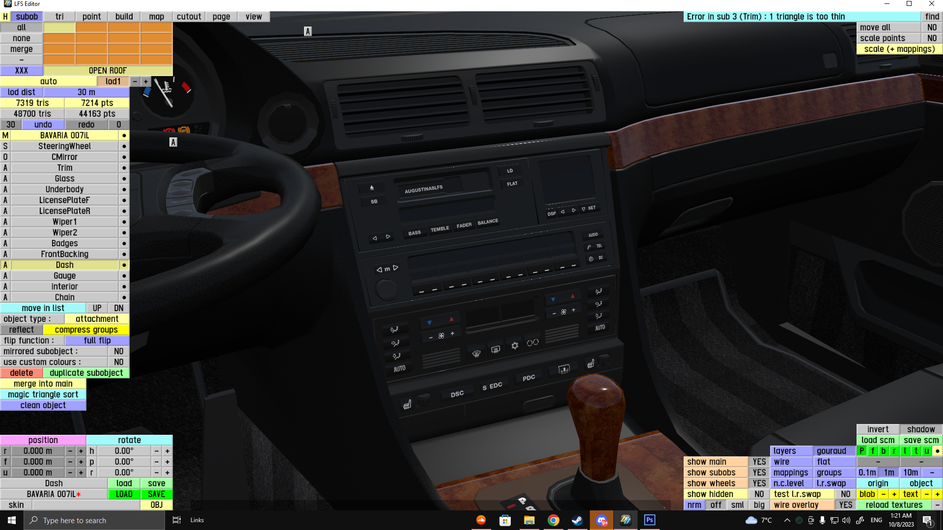The width and height of the screenshot is (943, 530).
Task: Click the dot toggle beside Dash subobject
Action: [x=124, y=265]
